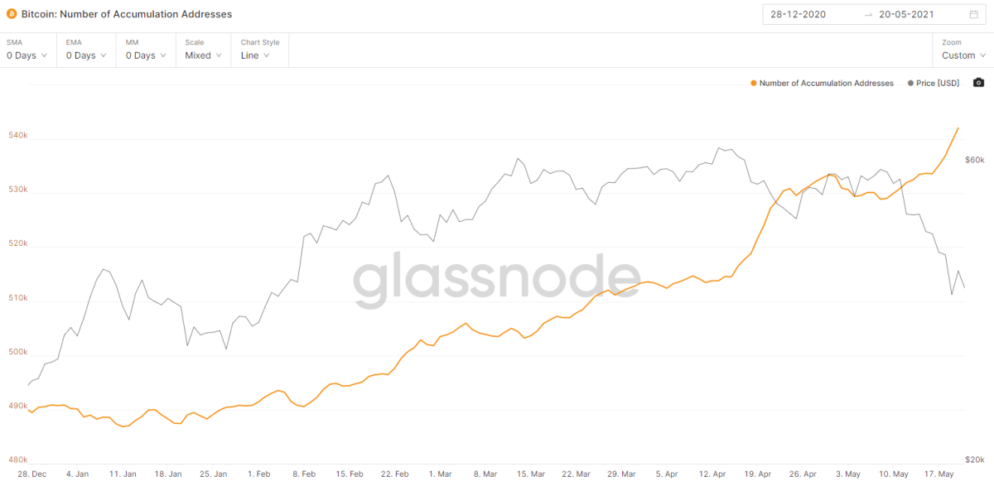The width and height of the screenshot is (994, 491).
Task: Open the SMA days dropdown
Action: pos(27,55)
